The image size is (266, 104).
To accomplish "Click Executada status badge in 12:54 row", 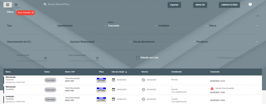I will click(50, 99).
